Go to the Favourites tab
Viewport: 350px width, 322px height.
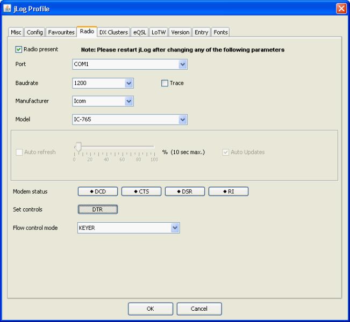coord(61,32)
